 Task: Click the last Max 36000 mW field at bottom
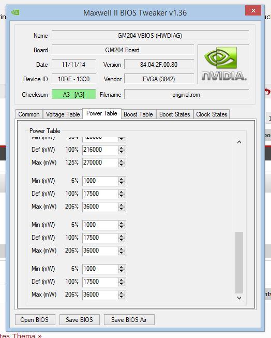(100, 295)
